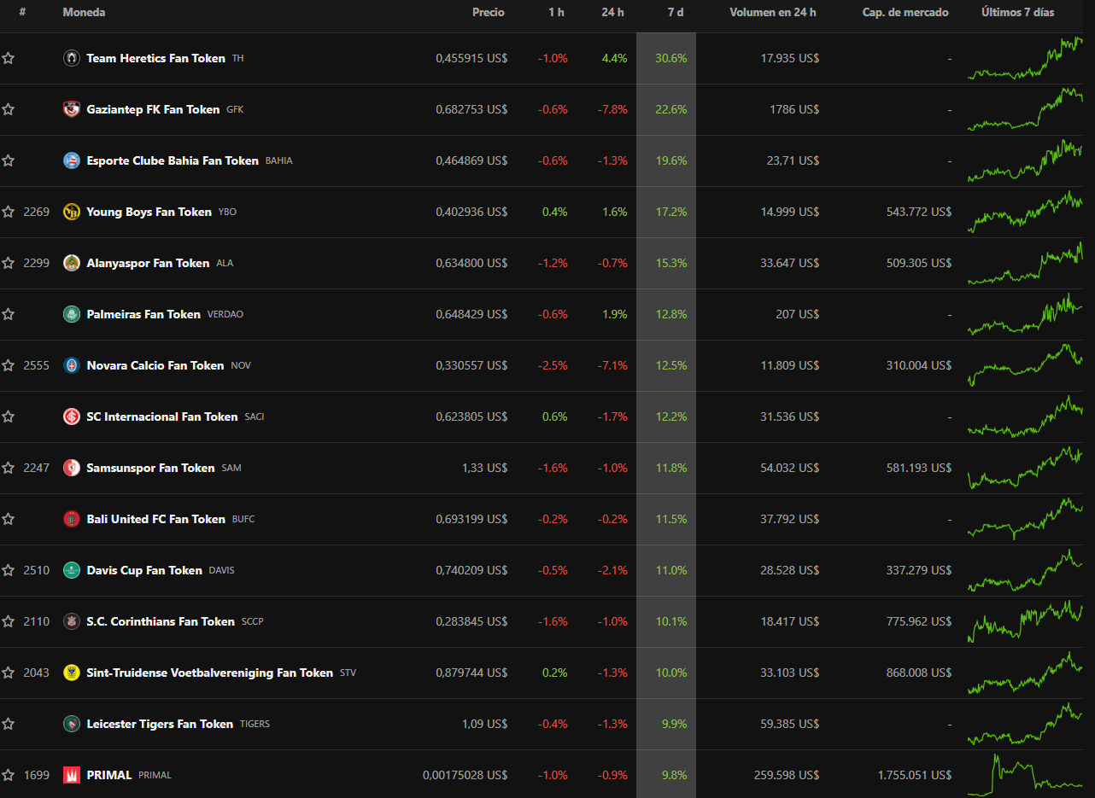Image resolution: width=1095 pixels, height=798 pixels.
Task: Open the PRIMAL 7-day sparkline chart
Action: click(x=1025, y=773)
